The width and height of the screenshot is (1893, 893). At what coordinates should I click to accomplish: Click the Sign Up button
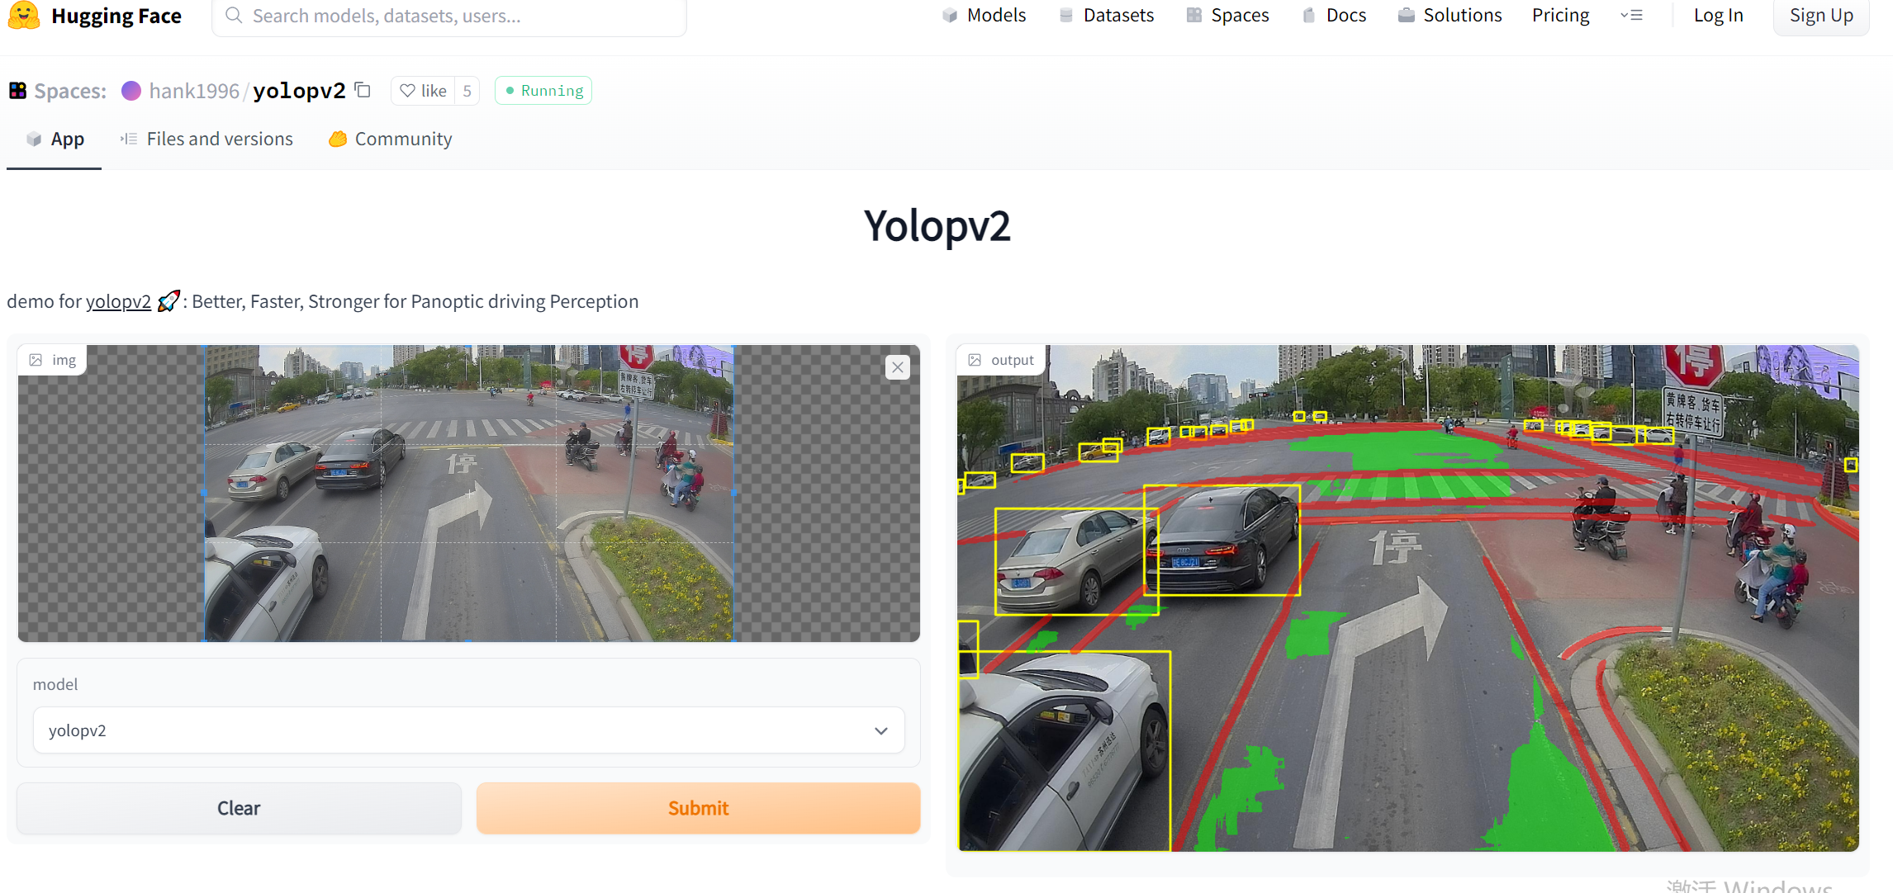tap(1820, 15)
